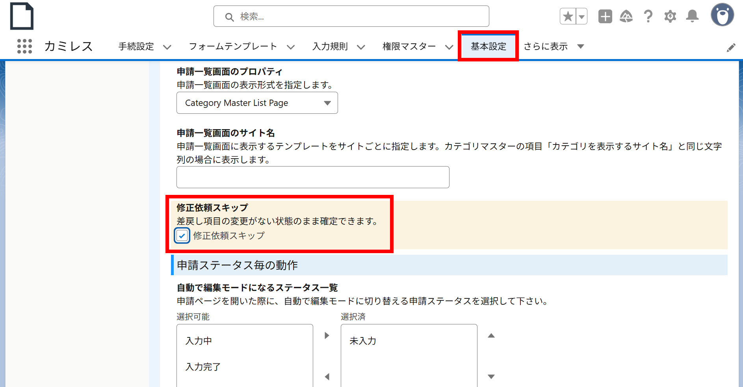Open the 手続設定 tab
Image resolution: width=743 pixels, height=387 pixels.
point(136,46)
